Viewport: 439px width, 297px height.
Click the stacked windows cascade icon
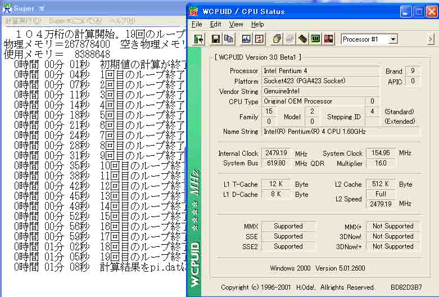(x=277, y=39)
